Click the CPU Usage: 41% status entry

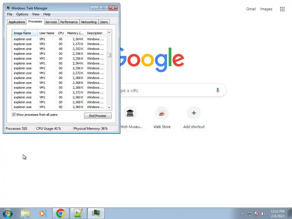tap(48, 129)
